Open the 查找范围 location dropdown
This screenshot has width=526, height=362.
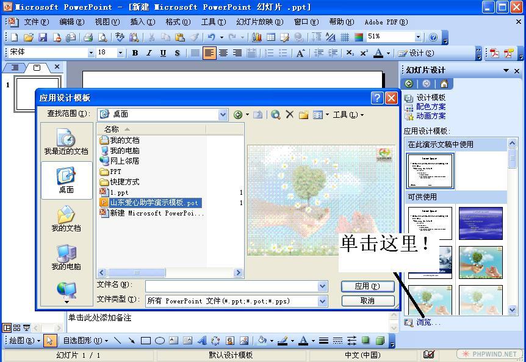223,115
